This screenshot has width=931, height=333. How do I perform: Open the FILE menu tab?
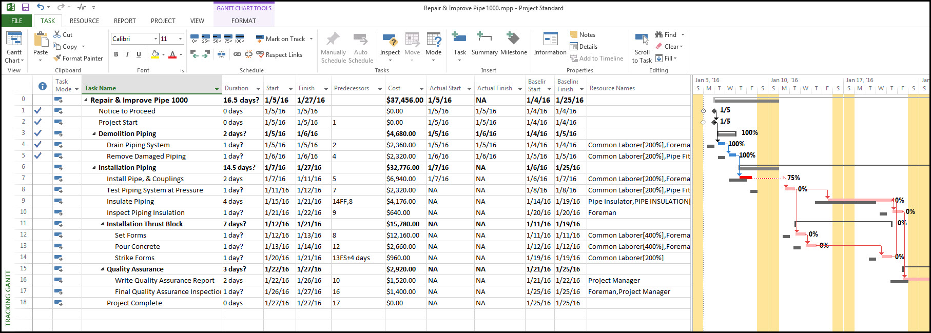tap(17, 21)
